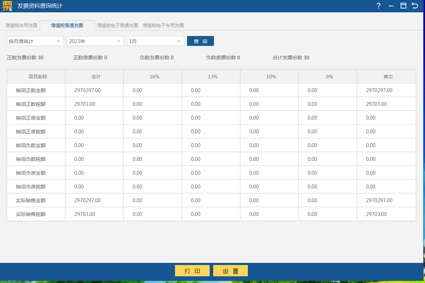Select the 销项正数金额 row label

[x=31, y=90]
